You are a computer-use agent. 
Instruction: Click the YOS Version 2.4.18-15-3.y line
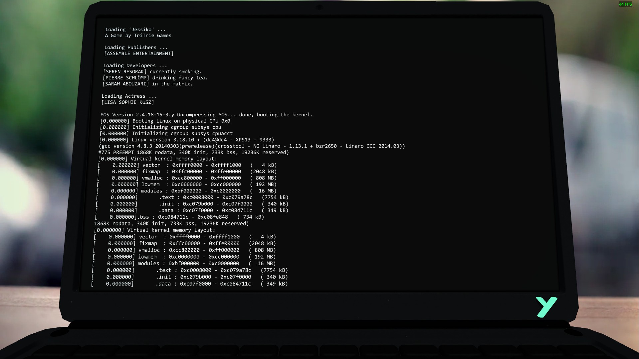206,115
